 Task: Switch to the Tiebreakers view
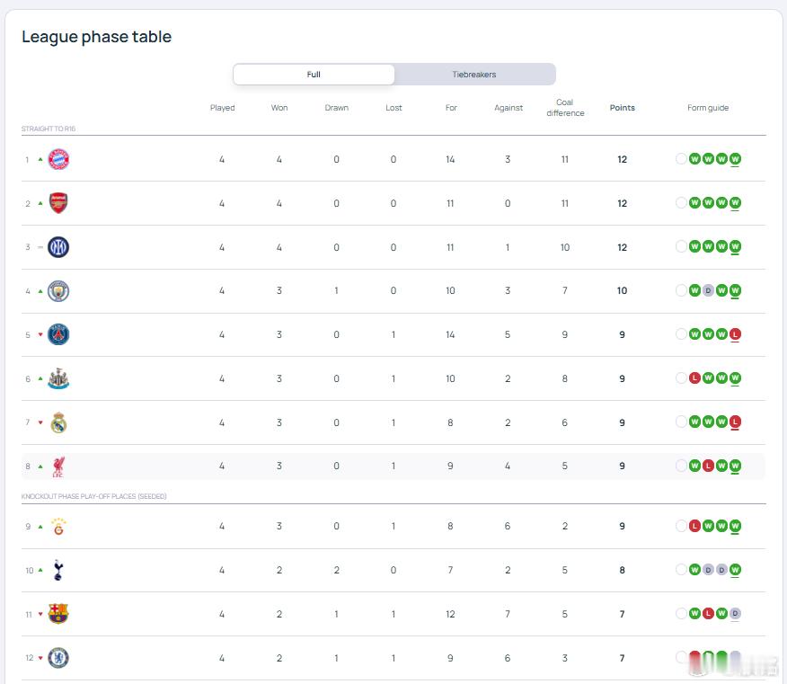pos(474,75)
